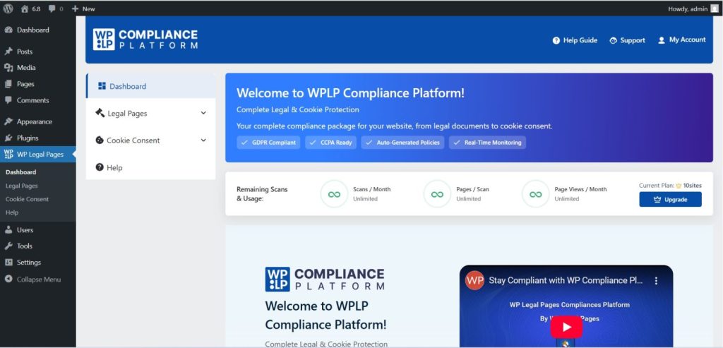Image resolution: width=723 pixels, height=348 pixels.
Task: Play the YouTube video
Action: click(x=566, y=327)
